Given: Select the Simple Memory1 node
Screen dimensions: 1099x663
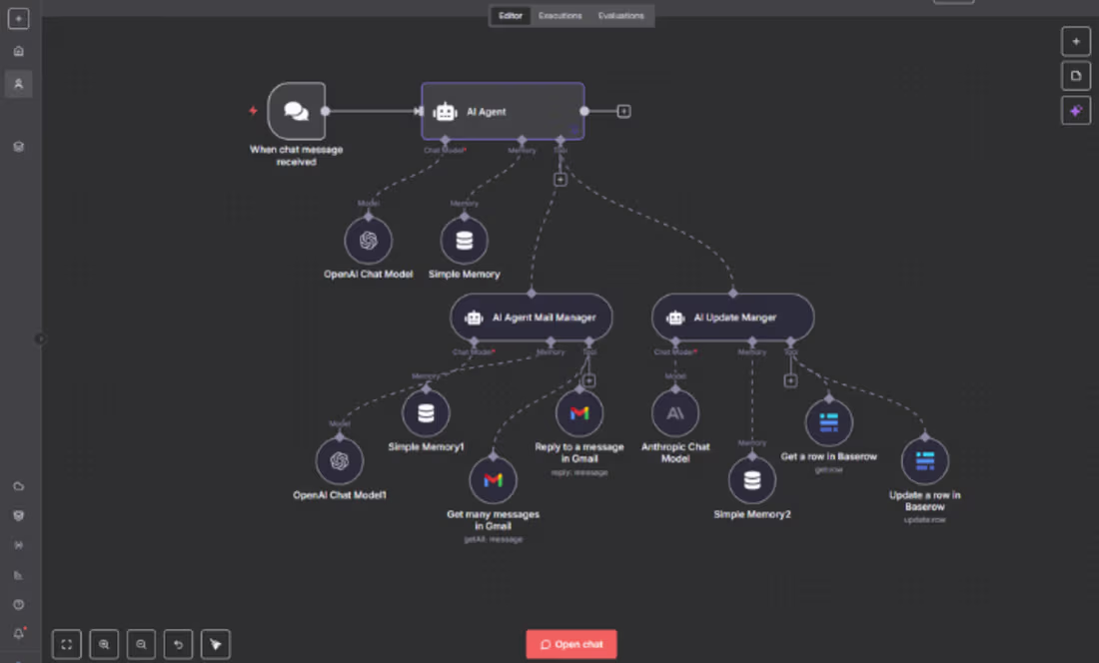Looking at the screenshot, I should coord(426,413).
